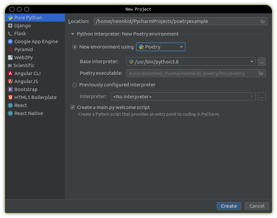Viewport: 277px width, 218px height.
Task: Click the Angular CLI icon
Action: click(10, 73)
